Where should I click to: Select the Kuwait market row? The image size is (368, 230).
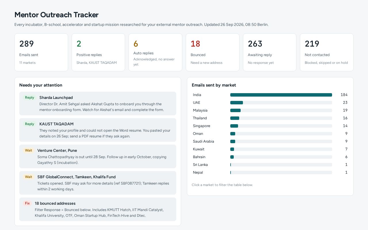(270, 149)
